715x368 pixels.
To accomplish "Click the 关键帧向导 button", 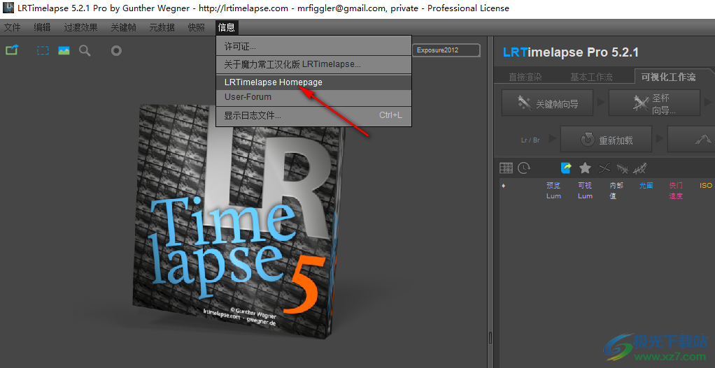I will [x=548, y=103].
